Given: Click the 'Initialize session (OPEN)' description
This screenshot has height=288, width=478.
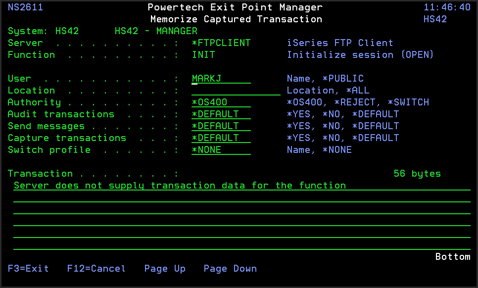Looking at the screenshot, I should pos(360,55).
